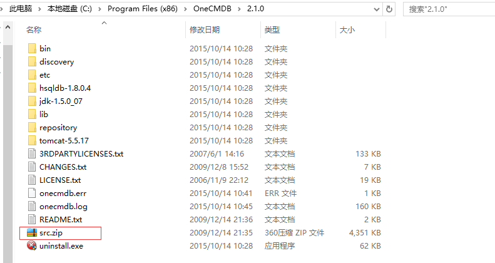Image resolution: width=495 pixels, height=263 pixels.
Task: Select the tomcat-5.5.17 folder icon
Action: click(x=32, y=140)
